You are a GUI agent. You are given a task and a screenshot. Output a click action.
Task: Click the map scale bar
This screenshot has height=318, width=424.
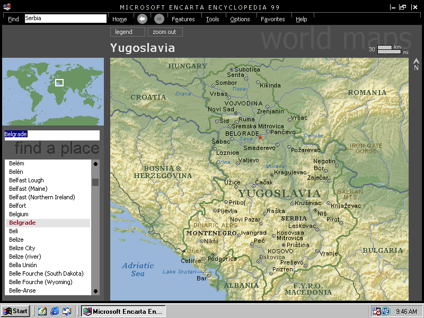click(x=389, y=49)
